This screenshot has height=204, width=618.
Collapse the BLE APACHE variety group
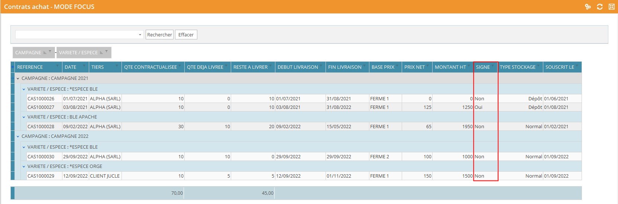tap(24, 117)
